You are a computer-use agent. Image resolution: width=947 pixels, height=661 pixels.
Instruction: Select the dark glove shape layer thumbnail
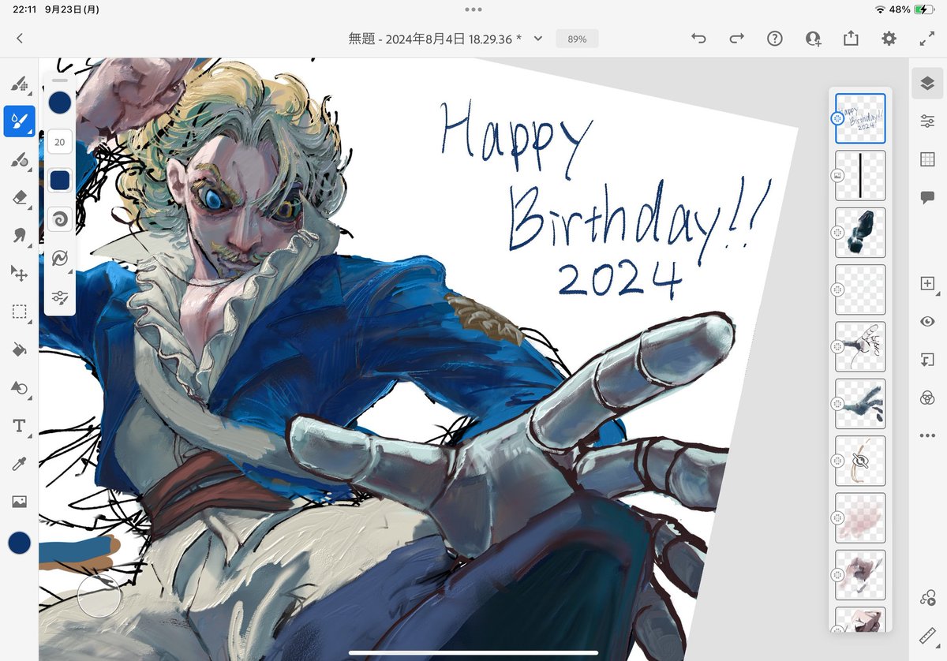(860, 233)
